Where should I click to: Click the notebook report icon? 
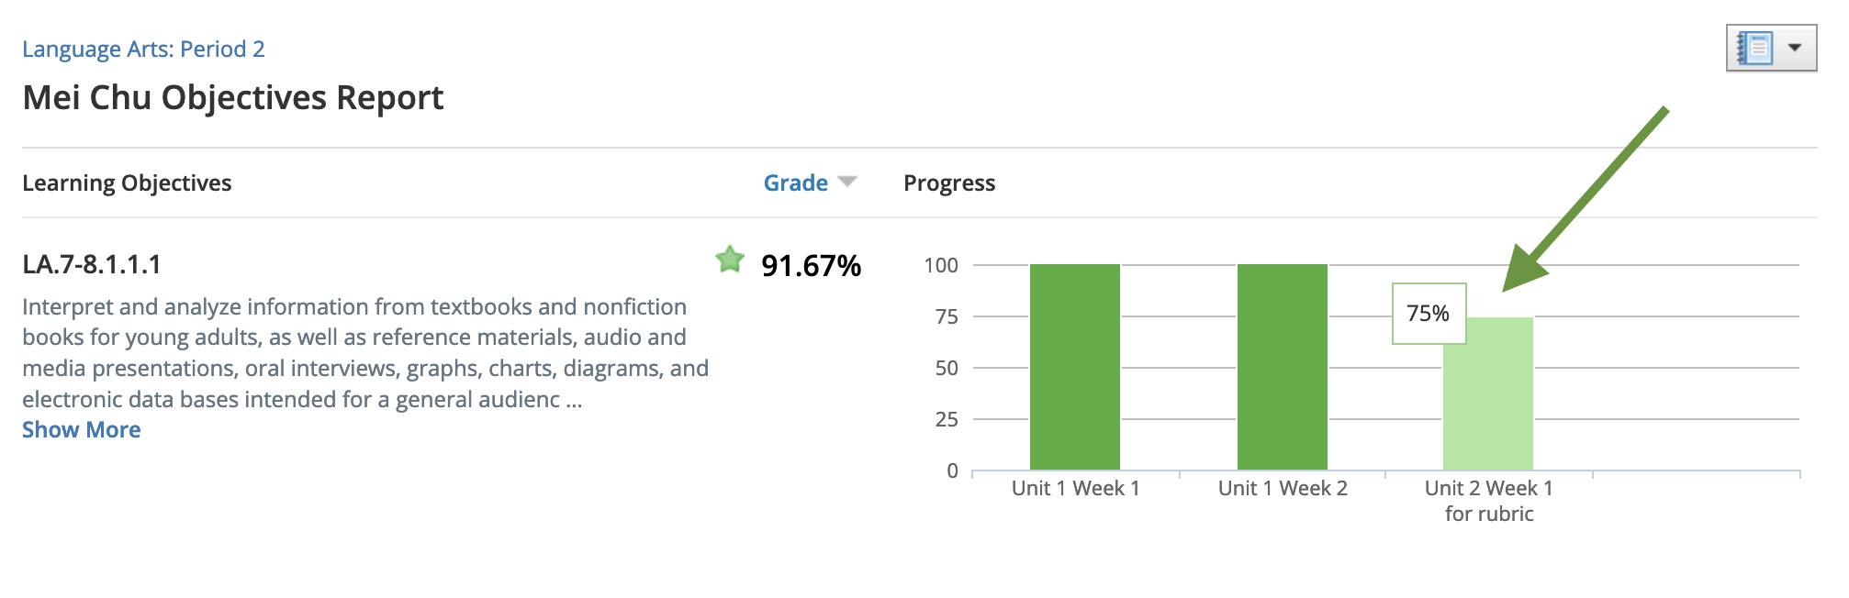1754,48
